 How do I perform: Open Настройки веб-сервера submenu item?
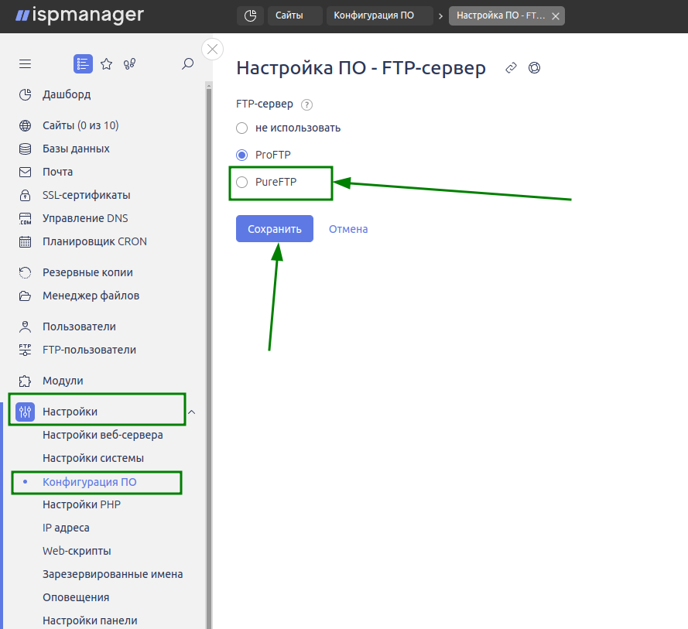[x=103, y=435]
